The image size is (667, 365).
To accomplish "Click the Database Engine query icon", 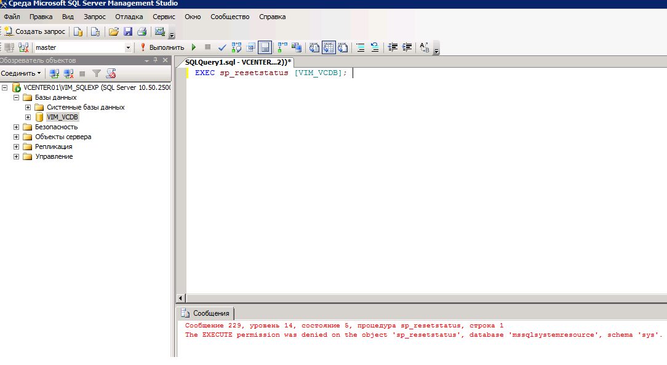I will click(78, 31).
